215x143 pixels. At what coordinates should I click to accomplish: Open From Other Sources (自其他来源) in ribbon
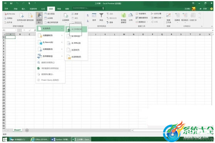[21, 18]
